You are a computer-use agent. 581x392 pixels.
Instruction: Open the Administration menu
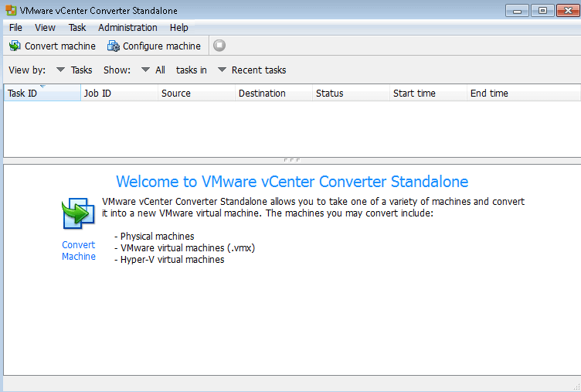point(127,28)
